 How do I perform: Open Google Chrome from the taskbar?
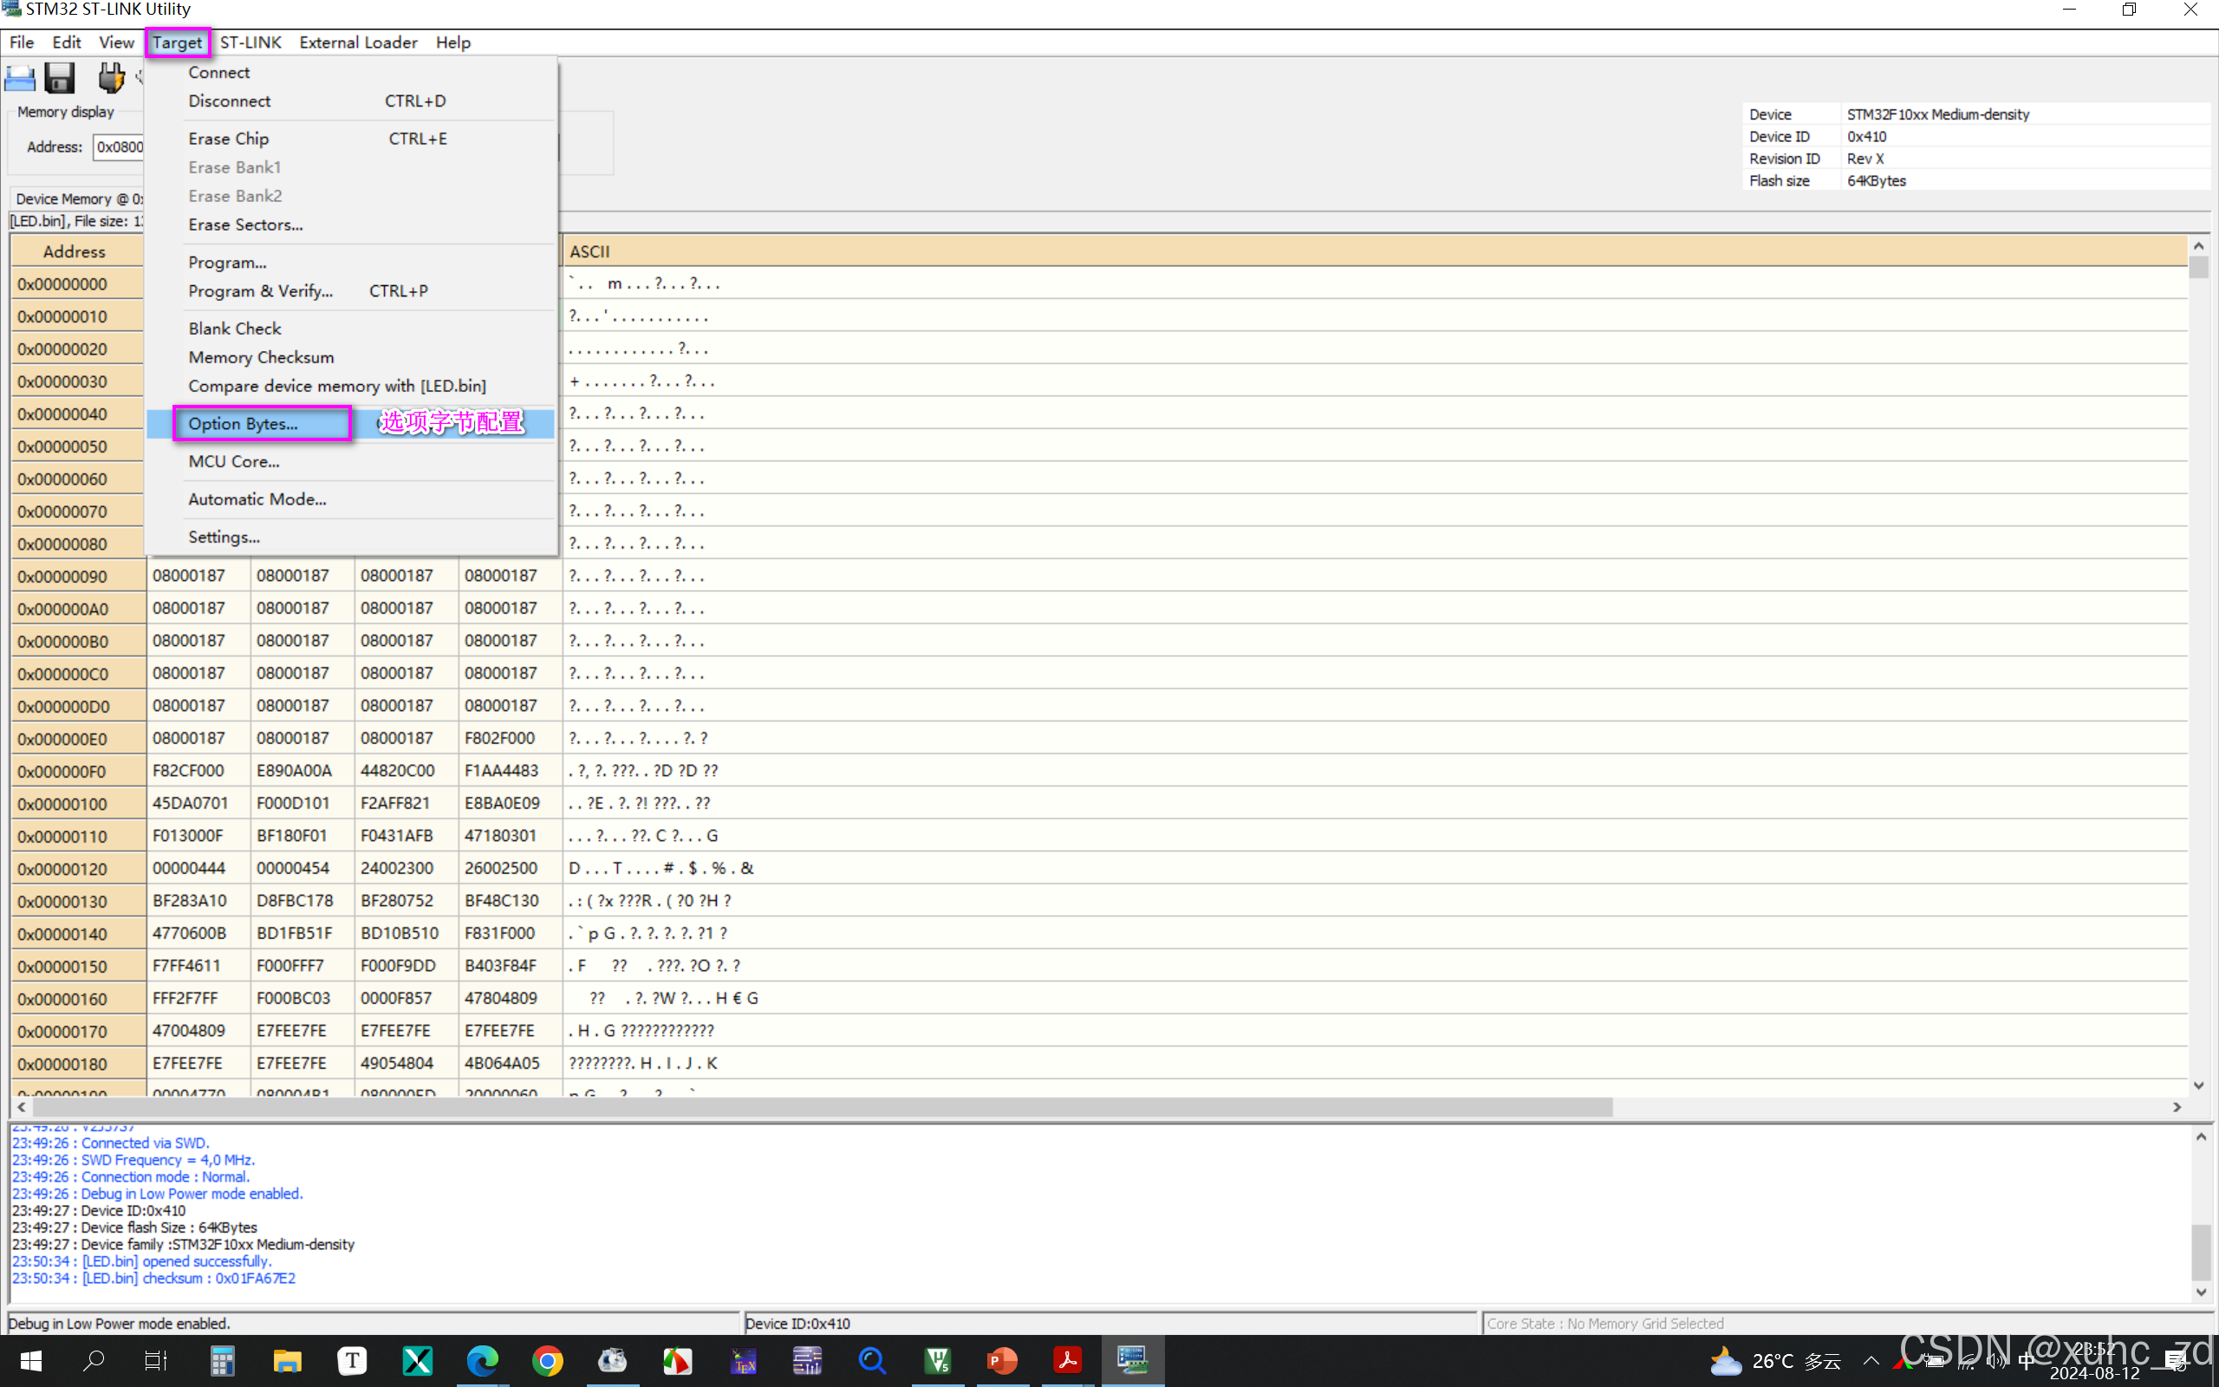tap(548, 1361)
